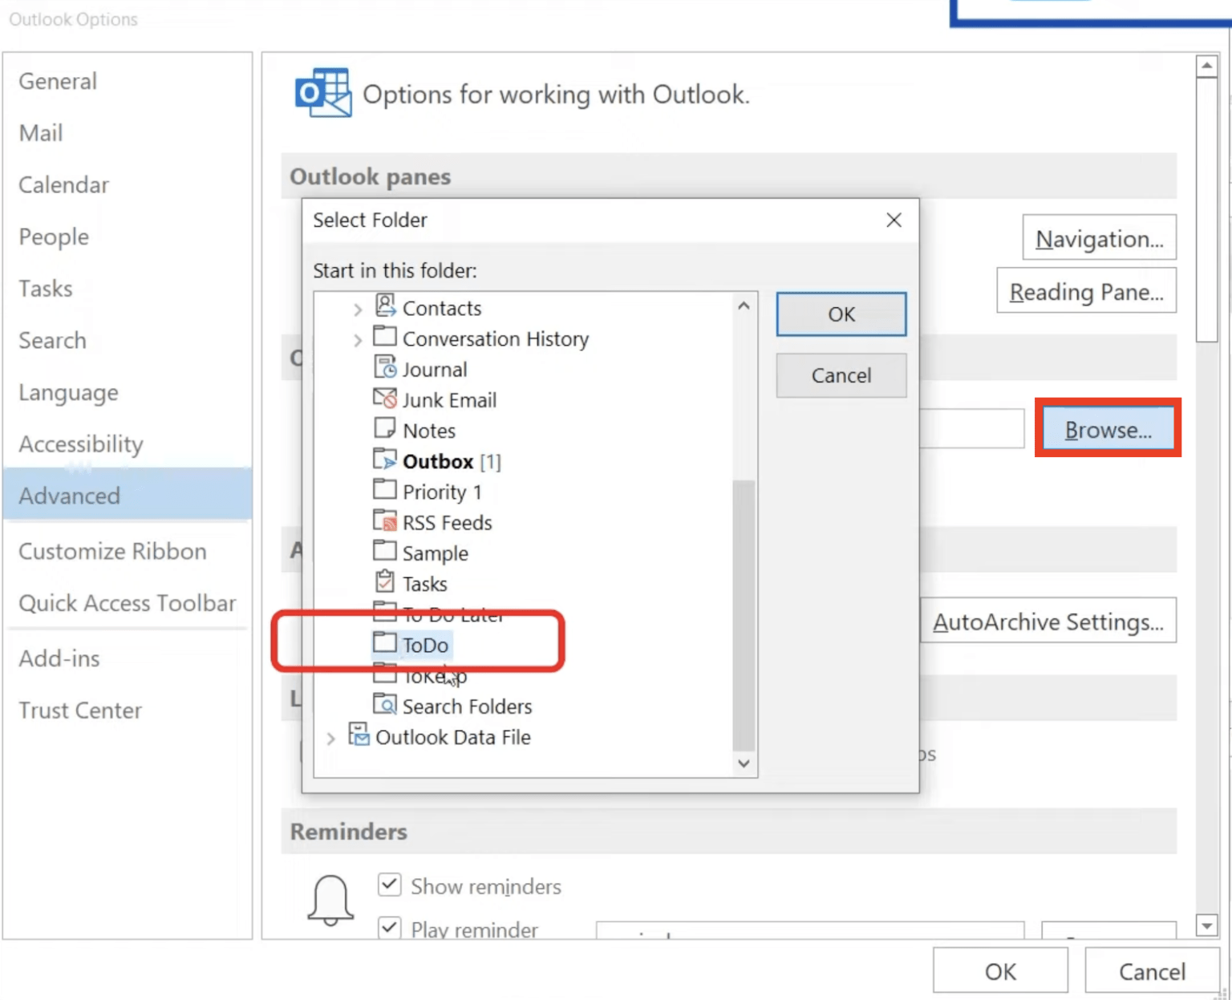Open the Quick Access Toolbar category
The image size is (1232, 1000).
click(128, 603)
